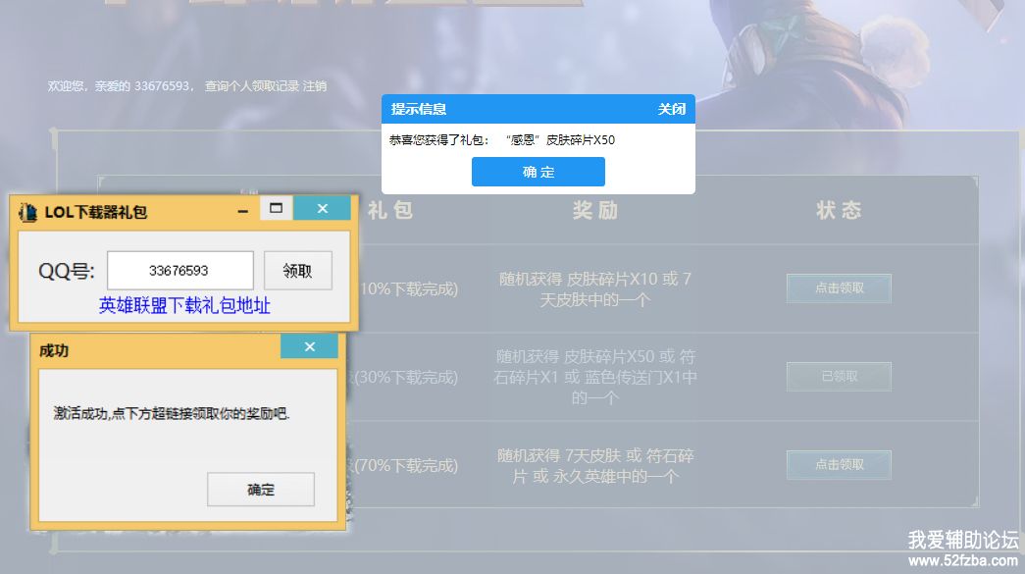Image resolution: width=1025 pixels, height=574 pixels.
Task: Click the 成功 dialog title text
Action: point(54,350)
